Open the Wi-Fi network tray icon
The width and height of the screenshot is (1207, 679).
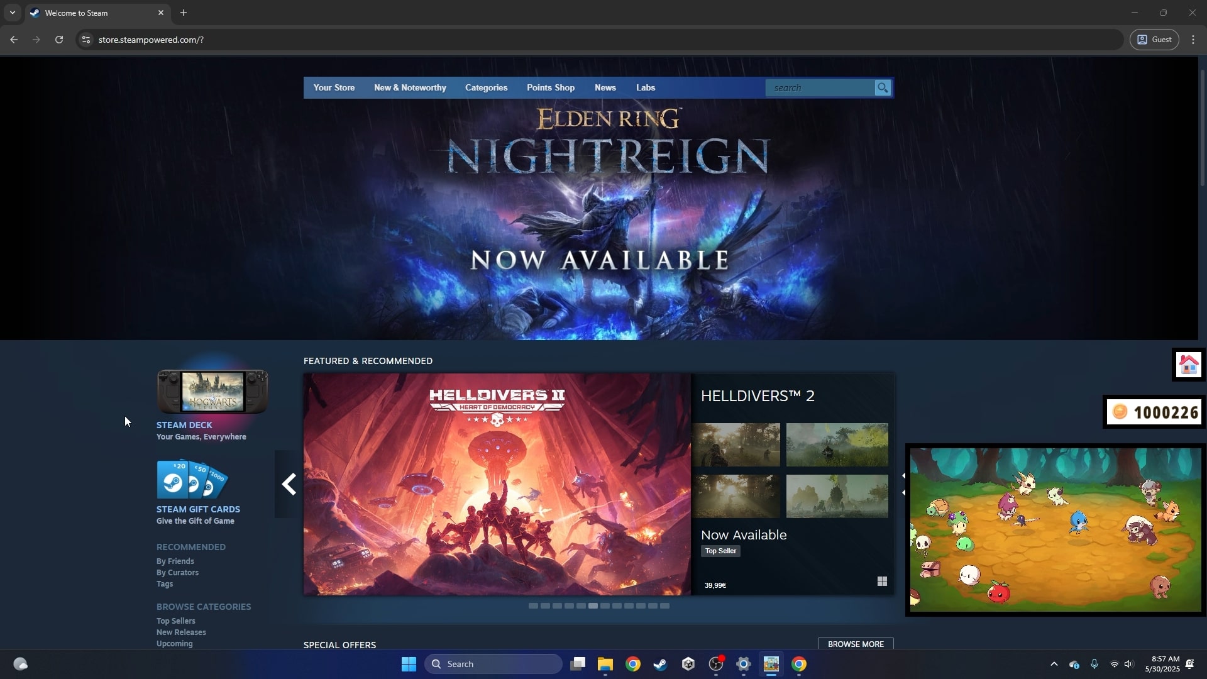point(1114,664)
